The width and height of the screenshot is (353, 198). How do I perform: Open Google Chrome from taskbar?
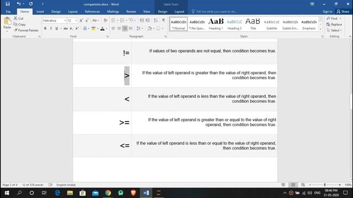[x=108, y=193]
